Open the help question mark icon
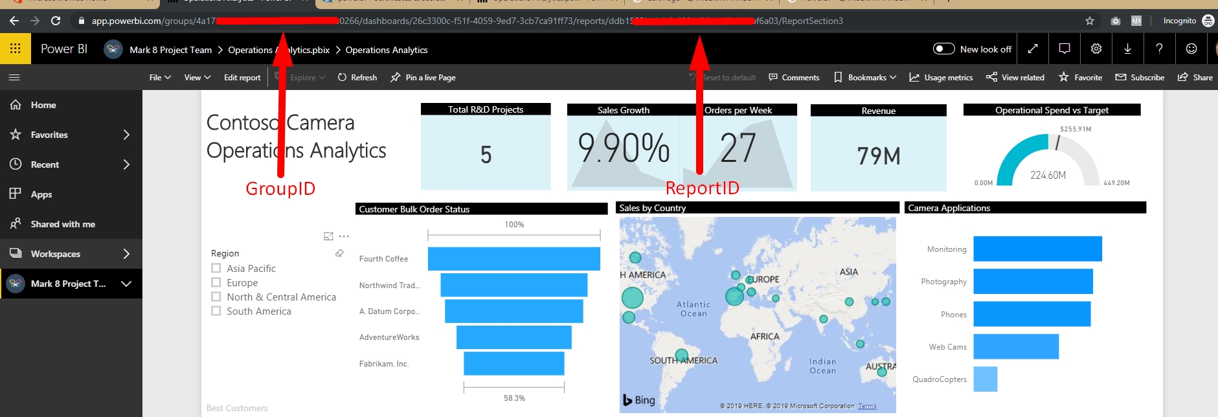The image size is (1218, 417). pyautogui.click(x=1159, y=49)
